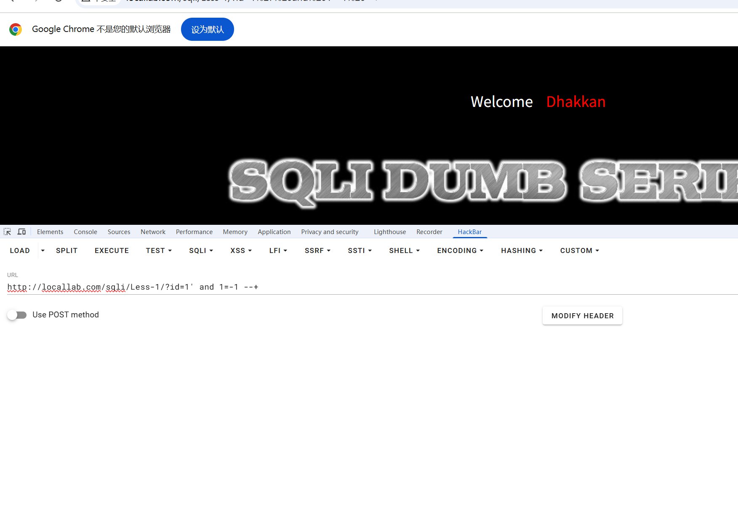
Task: Open the dropdown arrow next to LOAD
Action: coord(43,250)
